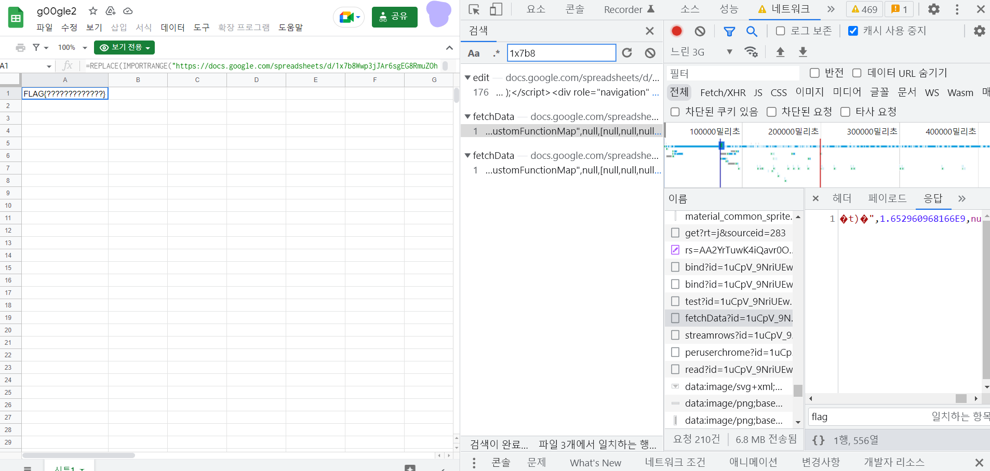Check hide data URLs option
Image resolution: width=990 pixels, height=471 pixels.
point(857,73)
